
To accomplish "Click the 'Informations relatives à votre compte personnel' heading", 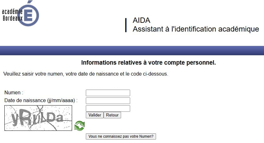I will pos(148,63).
